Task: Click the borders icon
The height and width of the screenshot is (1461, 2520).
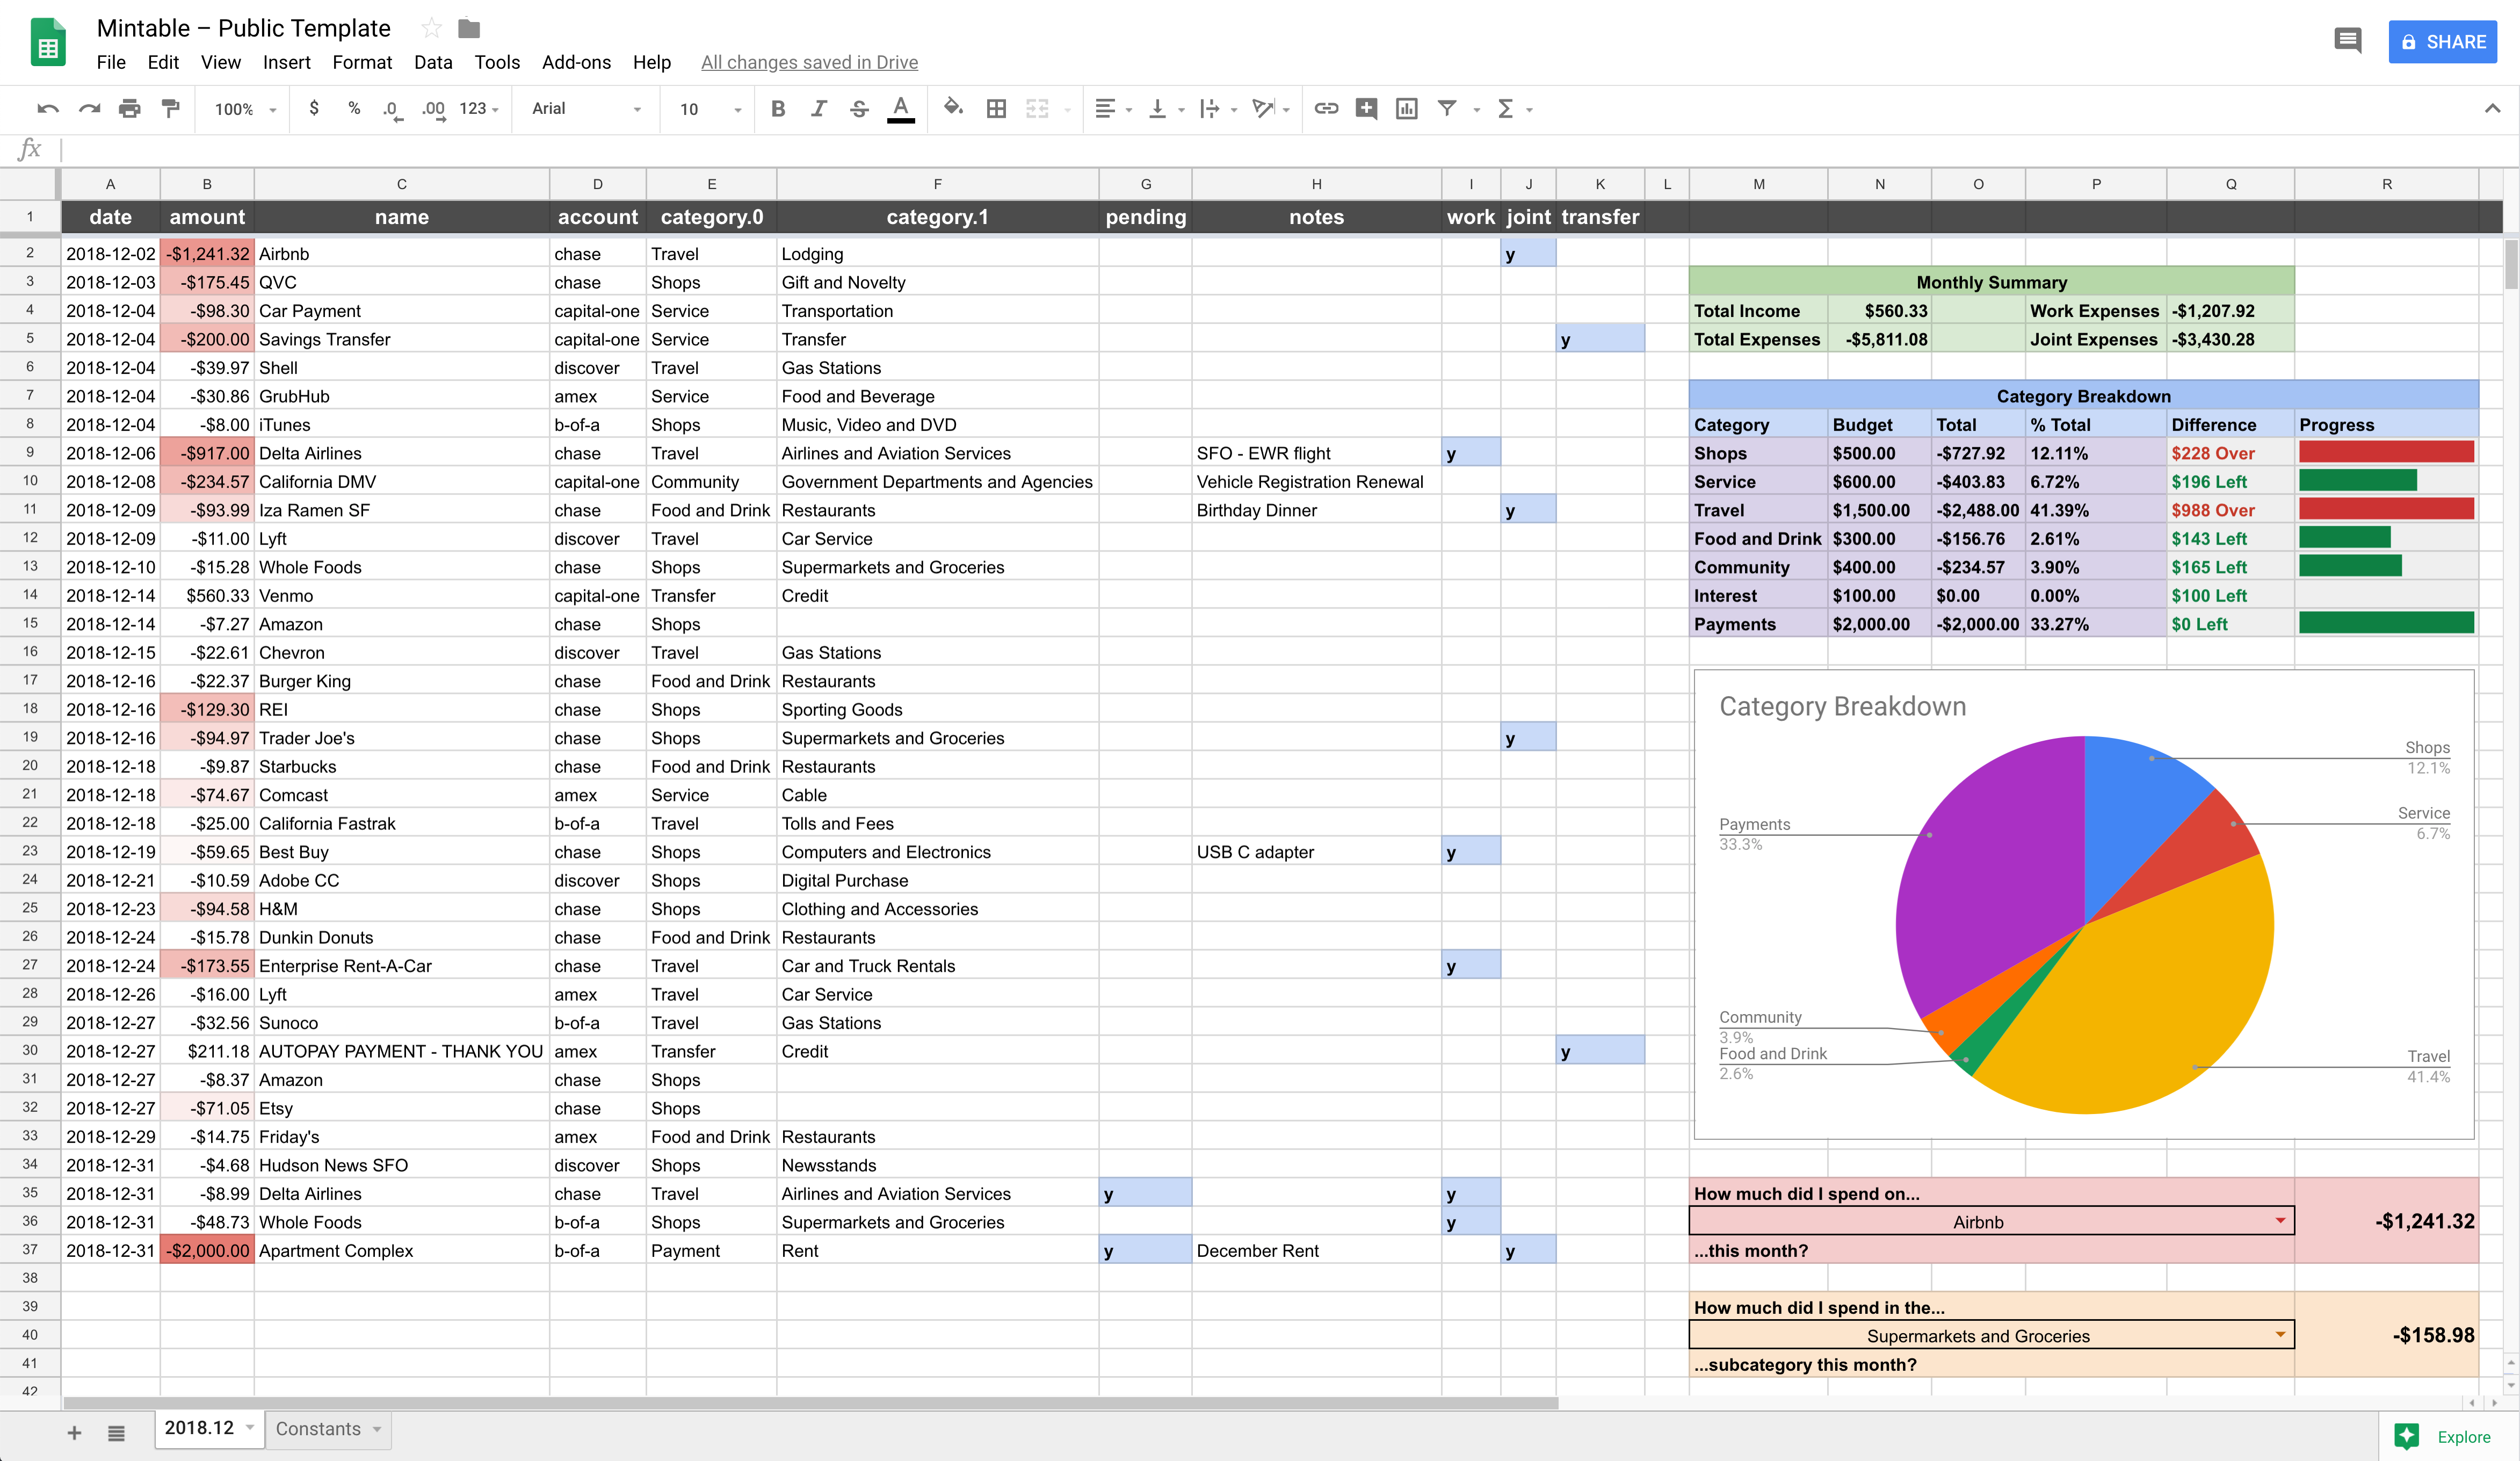Action: pyautogui.click(x=996, y=108)
